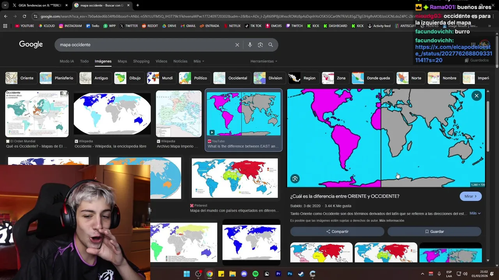Viewport: 499px width, 280px height.
Task: Open the Archivo Mapa Imperio thumbnail
Action: pos(179,114)
